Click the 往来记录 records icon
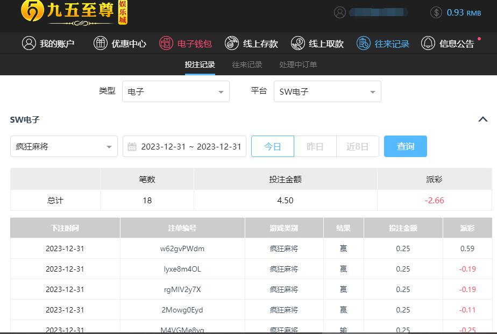 [364, 43]
